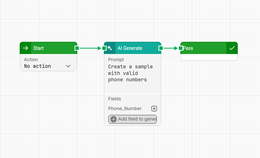260x158 pixels.
Task: Select connector line from Start to AI Generate
Action: [89, 48]
